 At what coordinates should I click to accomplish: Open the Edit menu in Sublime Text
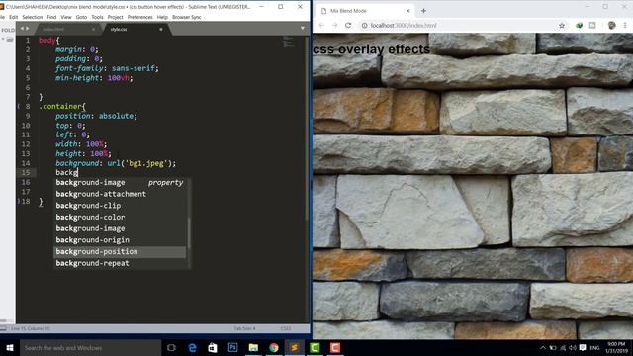[x=13, y=17]
